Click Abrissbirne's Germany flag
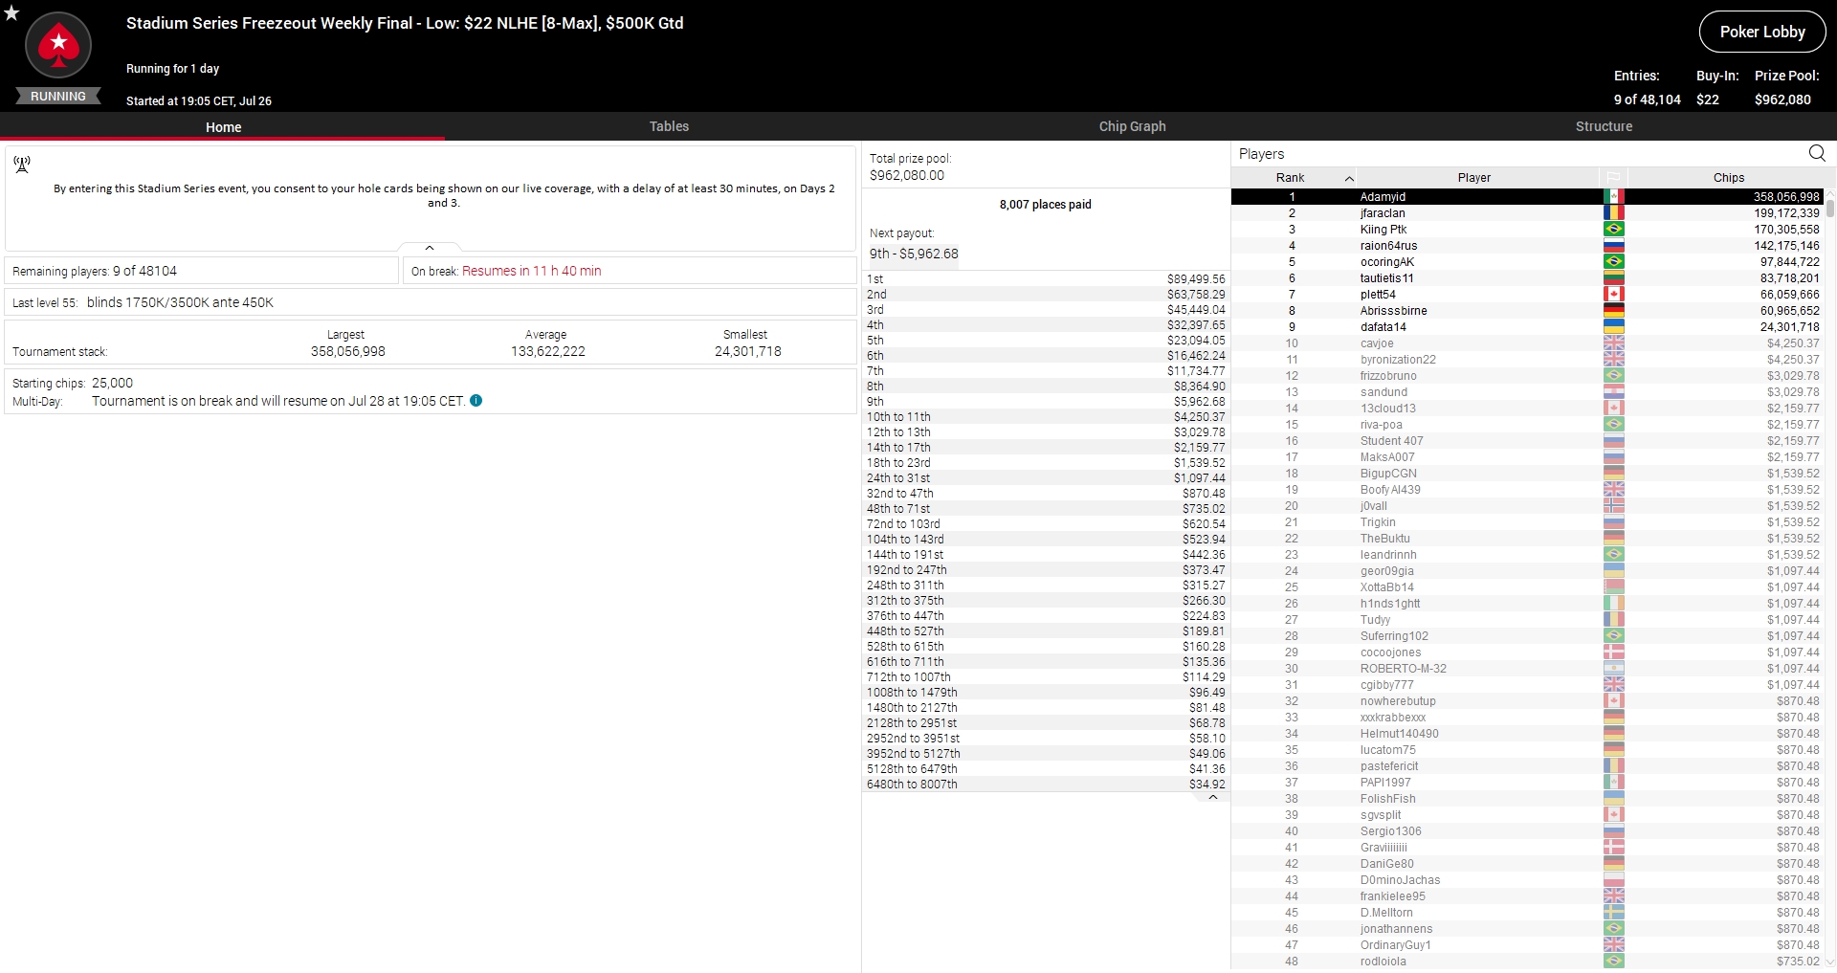1837x973 pixels. [1614, 311]
